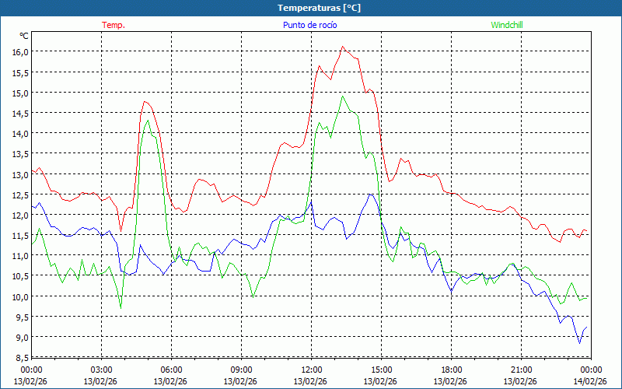Viewport: 622px width, 389px height.
Task: Click the °C unit label above the axis
Action: click(x=24, y=36)
